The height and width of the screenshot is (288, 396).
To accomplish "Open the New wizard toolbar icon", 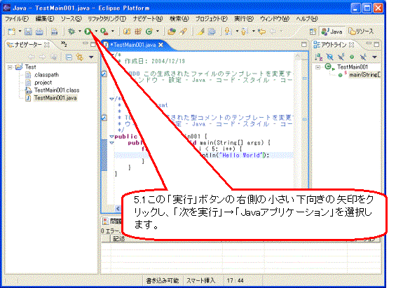I will point(11,32).
